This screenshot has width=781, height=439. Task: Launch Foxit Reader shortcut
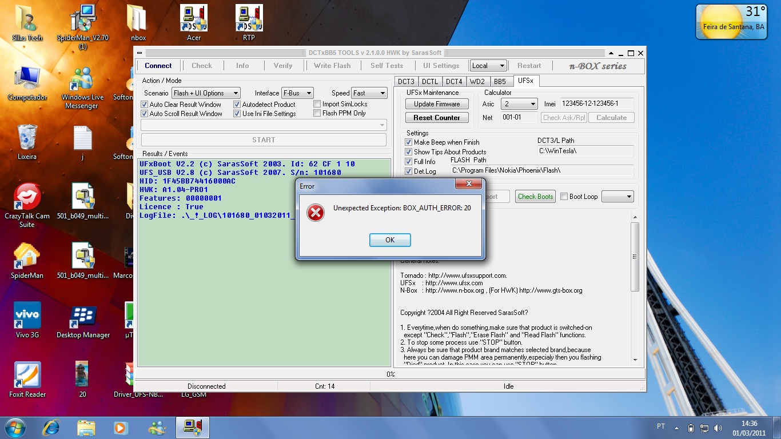pos(27,380)
